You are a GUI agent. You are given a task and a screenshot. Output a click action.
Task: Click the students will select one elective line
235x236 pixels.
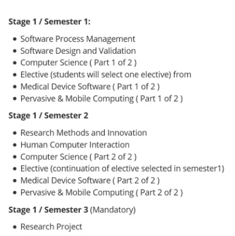(106, 75)
